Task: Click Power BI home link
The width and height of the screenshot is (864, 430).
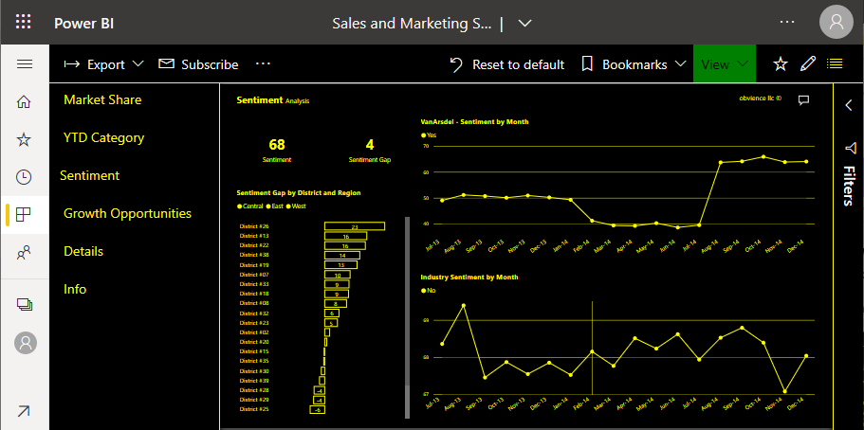Action: pyautogui.click(x=83, y=23)
